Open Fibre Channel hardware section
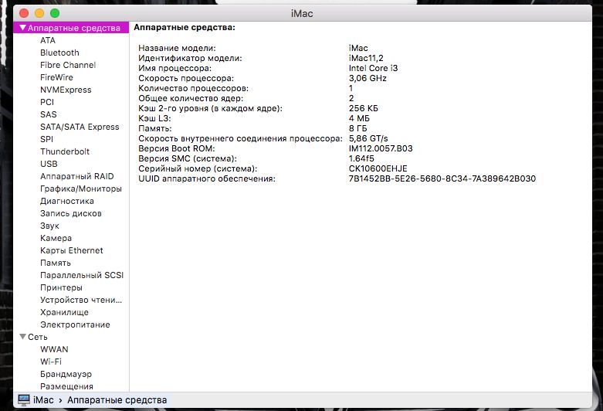603x411 pixels. [68, 65]
